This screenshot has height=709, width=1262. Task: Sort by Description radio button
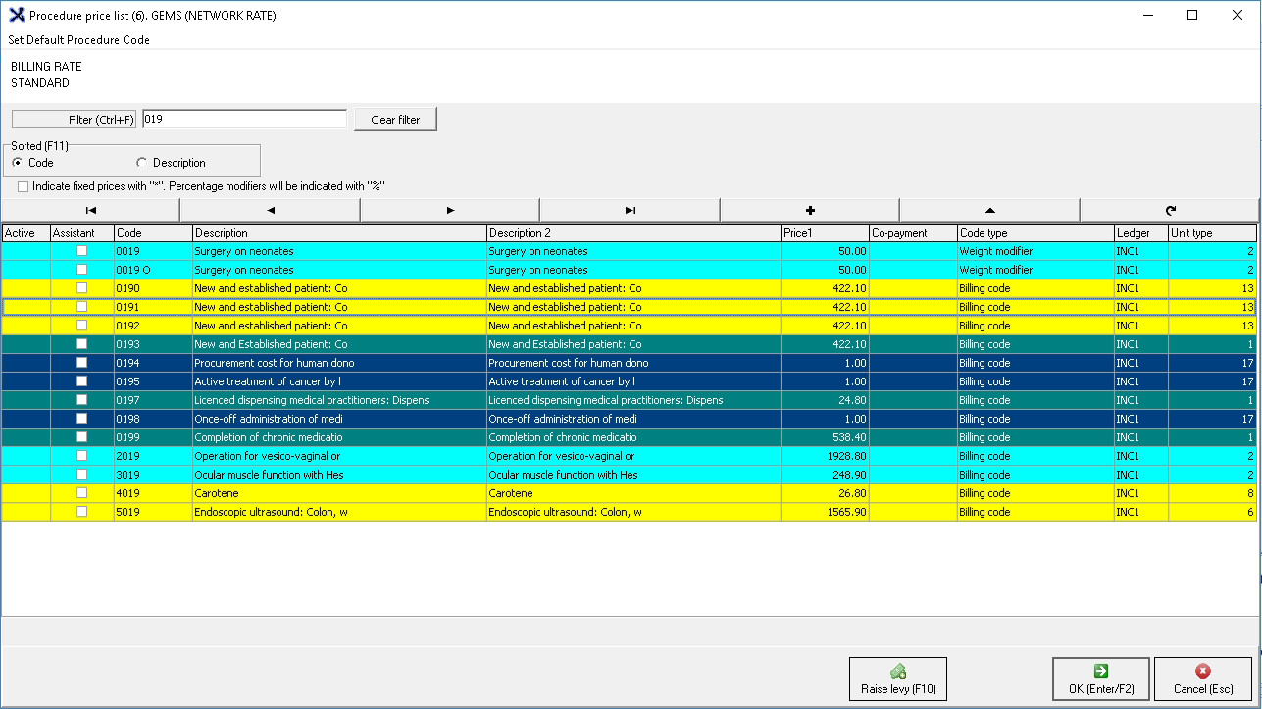click(x=142, y=163)
